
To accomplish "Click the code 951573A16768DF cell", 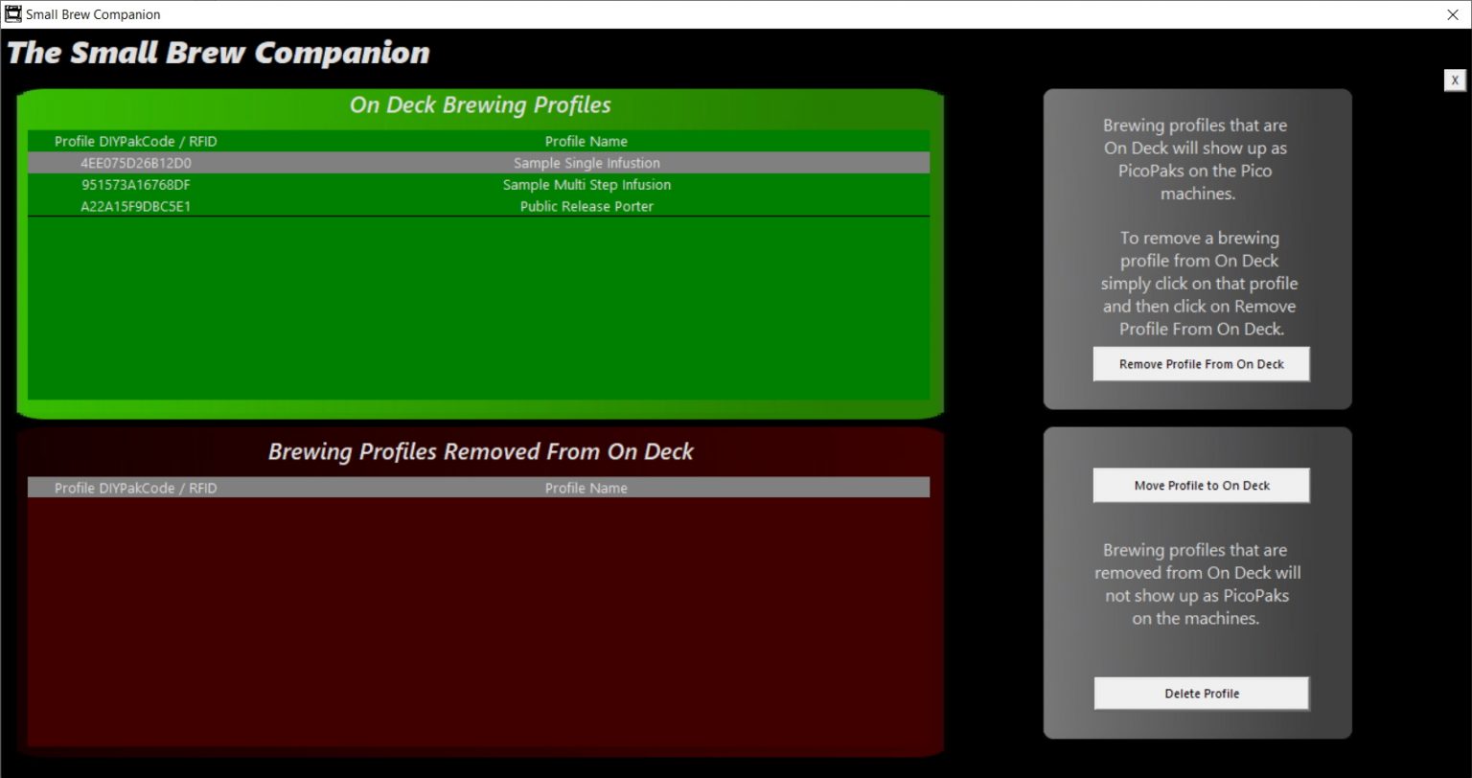I will point(135,185).
